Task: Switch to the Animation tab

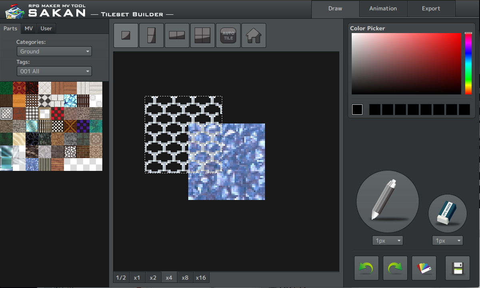Action: coord(383,8)
